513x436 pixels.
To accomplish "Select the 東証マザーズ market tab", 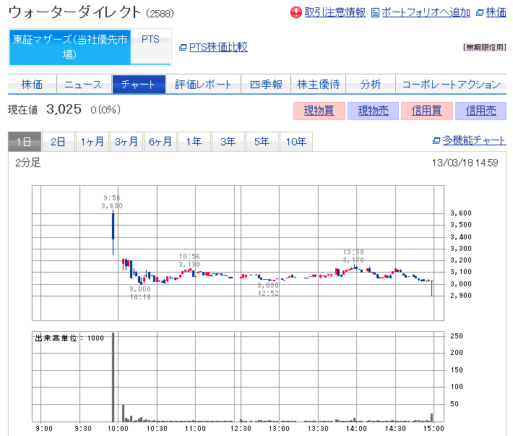I will pos(69,46).
